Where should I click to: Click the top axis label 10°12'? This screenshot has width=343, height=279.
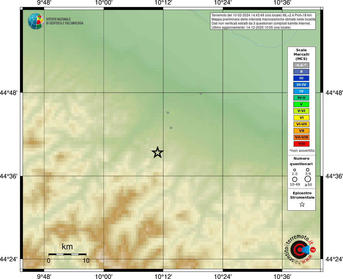pyautogui.click(x=163, y=3)
